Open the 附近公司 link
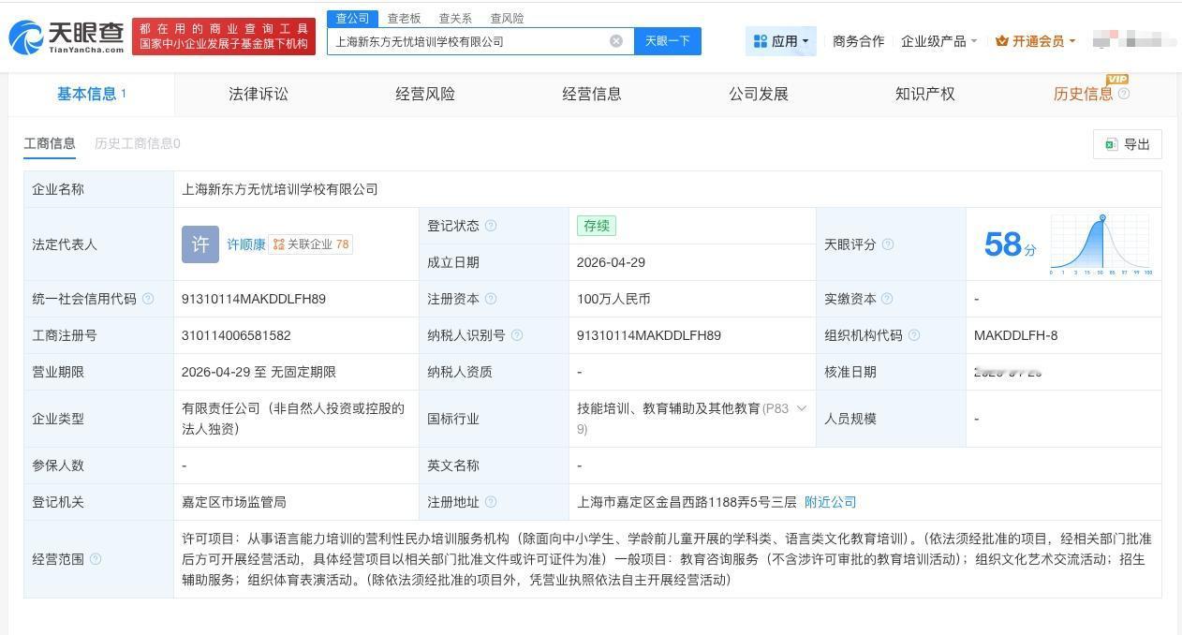This screenshot has width=1182, height=635. point(830,502)
